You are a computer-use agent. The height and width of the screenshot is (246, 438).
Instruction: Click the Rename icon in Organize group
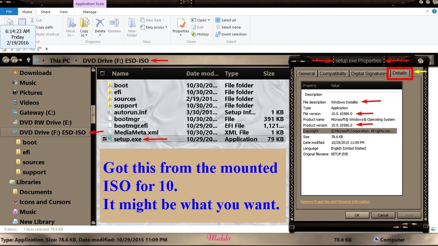pyautogui.click(x=114, y=24)
